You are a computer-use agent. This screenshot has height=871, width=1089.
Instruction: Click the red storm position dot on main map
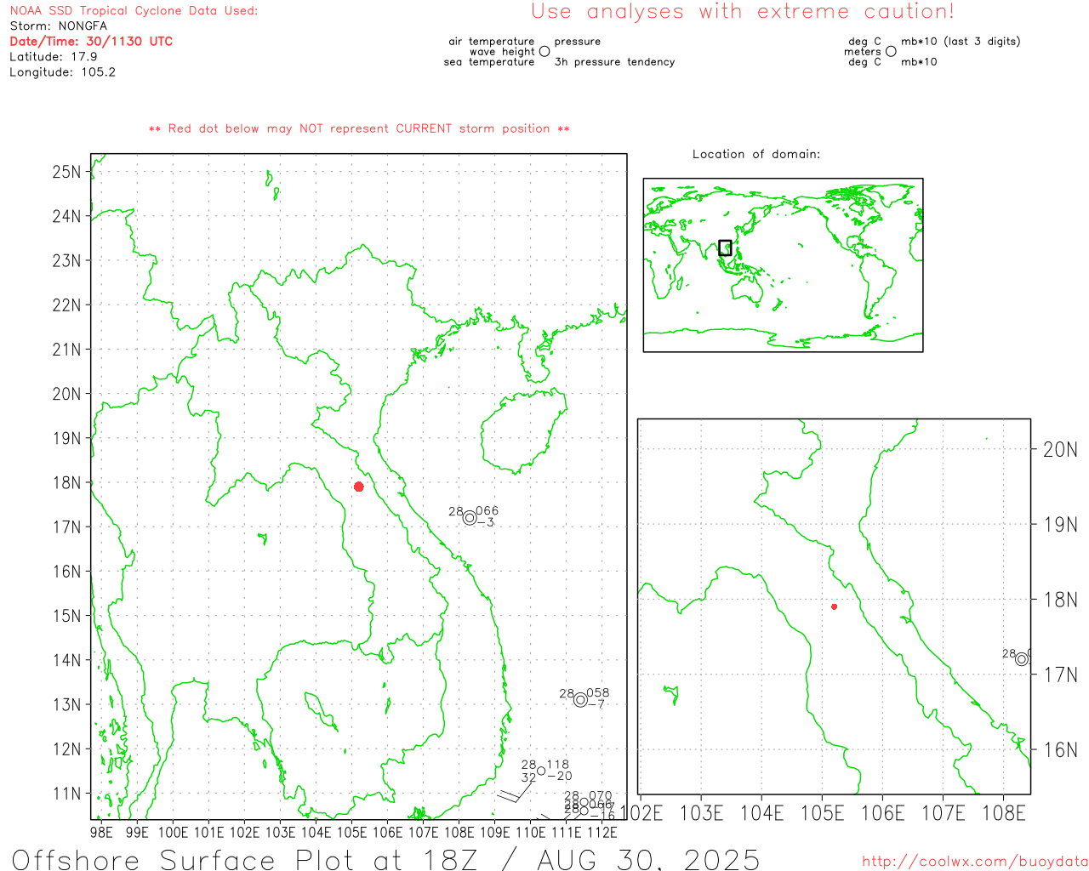[359, 487]
